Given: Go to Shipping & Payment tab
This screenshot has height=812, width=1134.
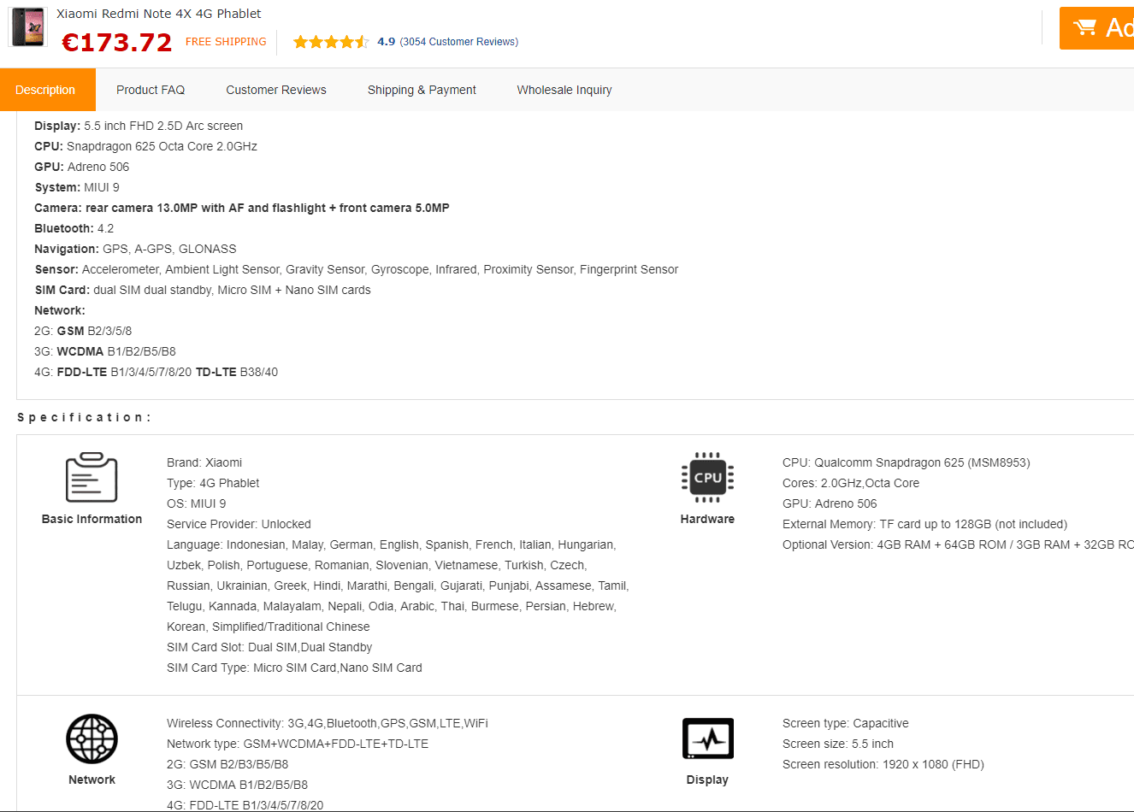Looking at the screenshot, I should point(422,90).
